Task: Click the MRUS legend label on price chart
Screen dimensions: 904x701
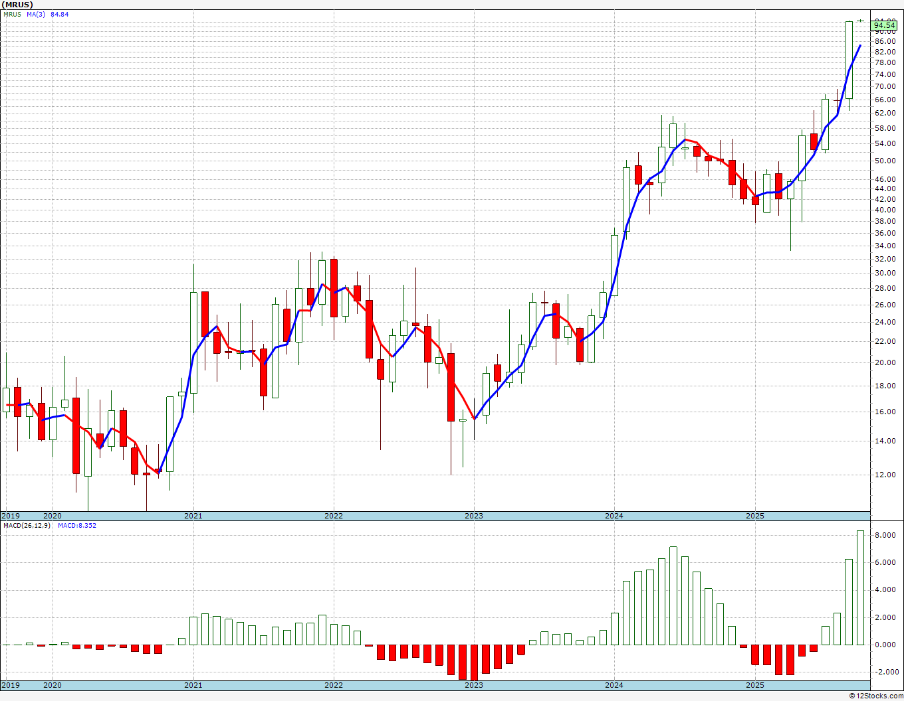Action: click(x=12, y=14)
